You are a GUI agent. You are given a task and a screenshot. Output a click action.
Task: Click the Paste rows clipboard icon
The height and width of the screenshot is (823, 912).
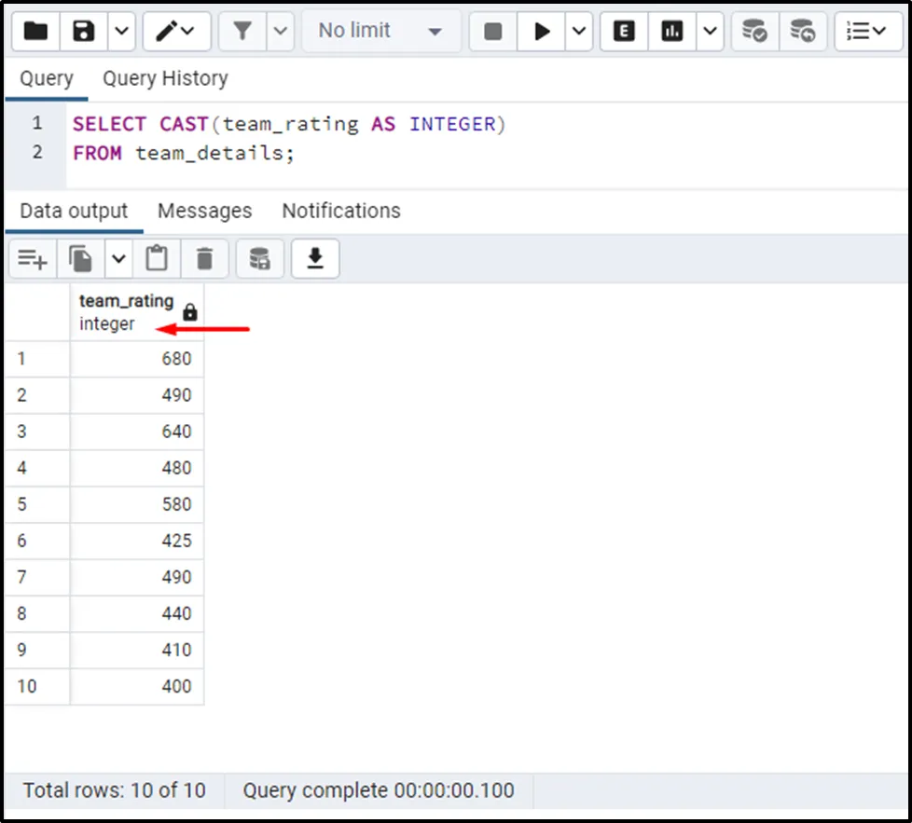(x=157, y=258)
